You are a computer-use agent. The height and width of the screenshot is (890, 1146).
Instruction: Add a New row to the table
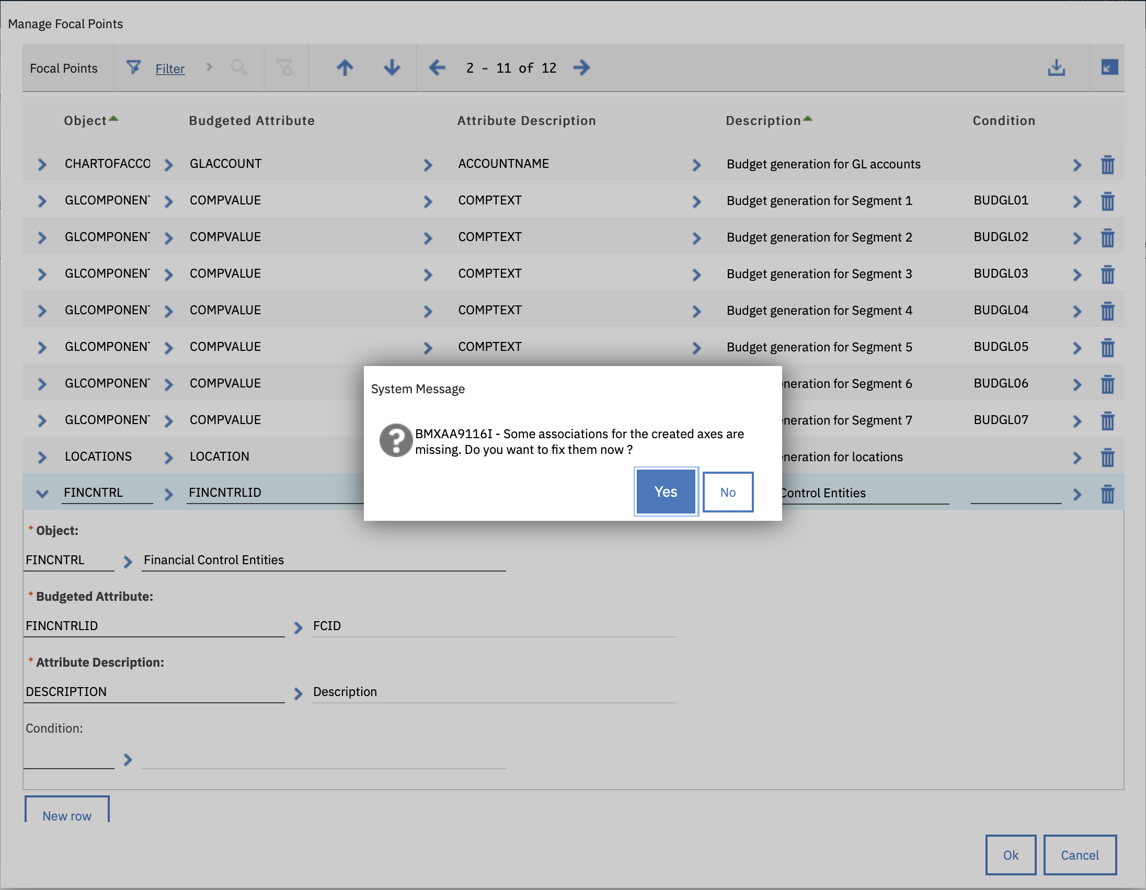[66, 815]
